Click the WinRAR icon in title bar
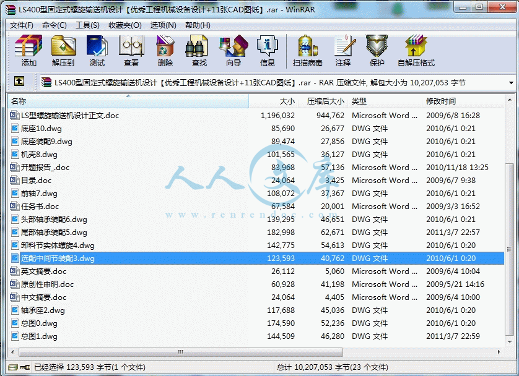The image size is (519, 376). (x=11, y=9)
